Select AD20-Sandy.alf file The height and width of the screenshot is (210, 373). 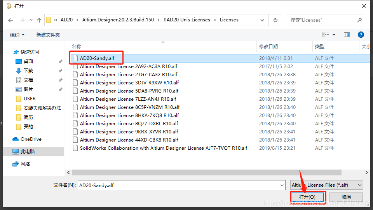97,58
